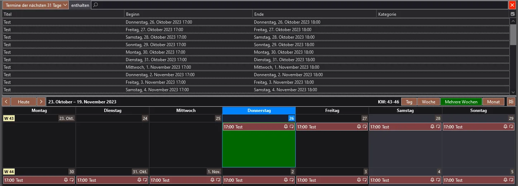Advance to next period with right arrow
The image size is (518, 186).
click(42, 102)
